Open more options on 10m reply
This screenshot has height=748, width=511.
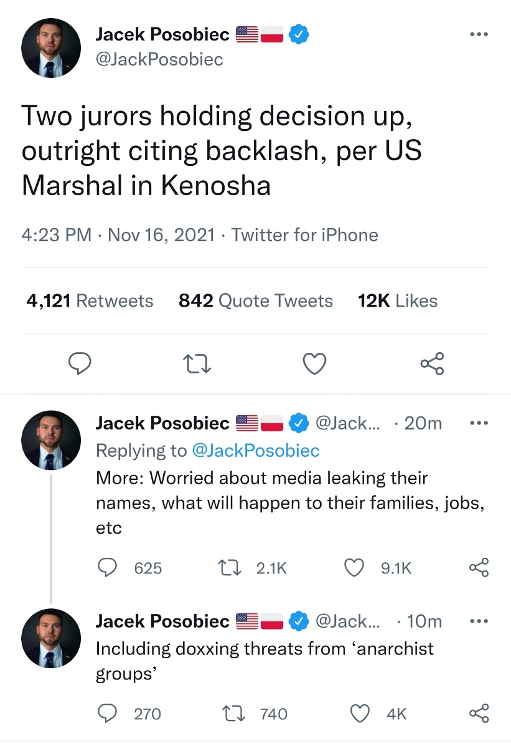click(x=478, y=621)
